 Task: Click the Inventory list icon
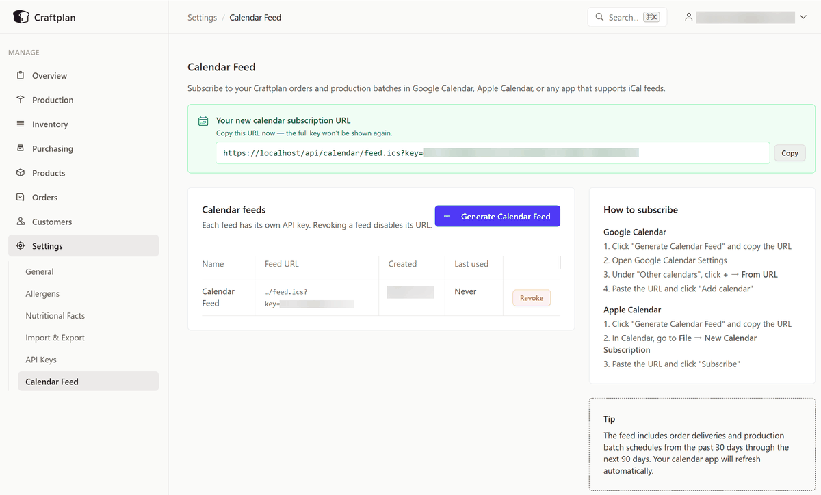pyautogui.click(x=21, y=124)
